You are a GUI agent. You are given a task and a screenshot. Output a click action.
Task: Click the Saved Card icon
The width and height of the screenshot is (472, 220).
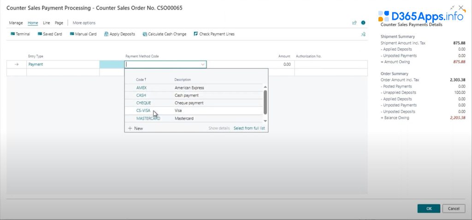coord(40,34)
